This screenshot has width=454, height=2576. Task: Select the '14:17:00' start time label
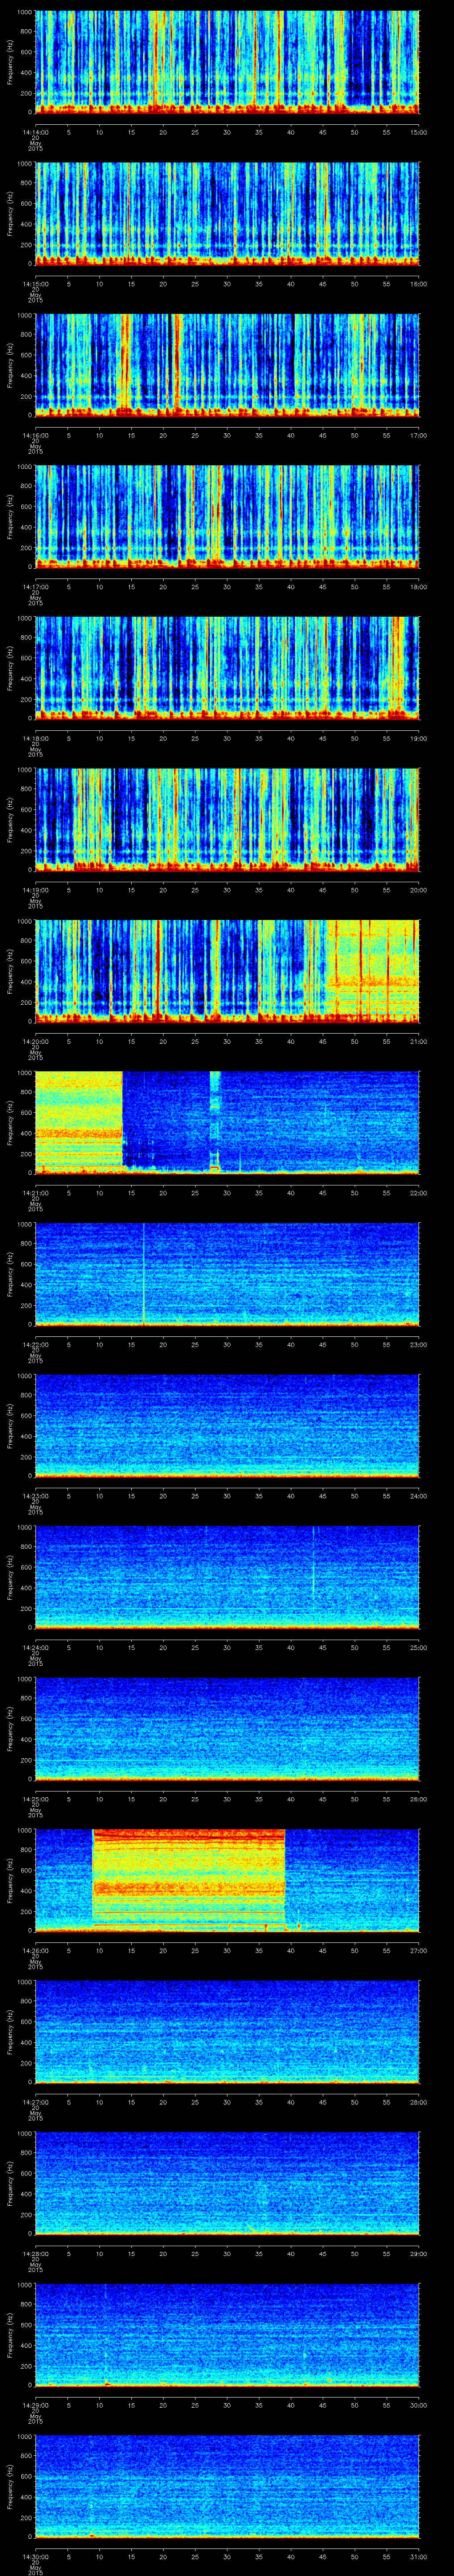[36, 586]
